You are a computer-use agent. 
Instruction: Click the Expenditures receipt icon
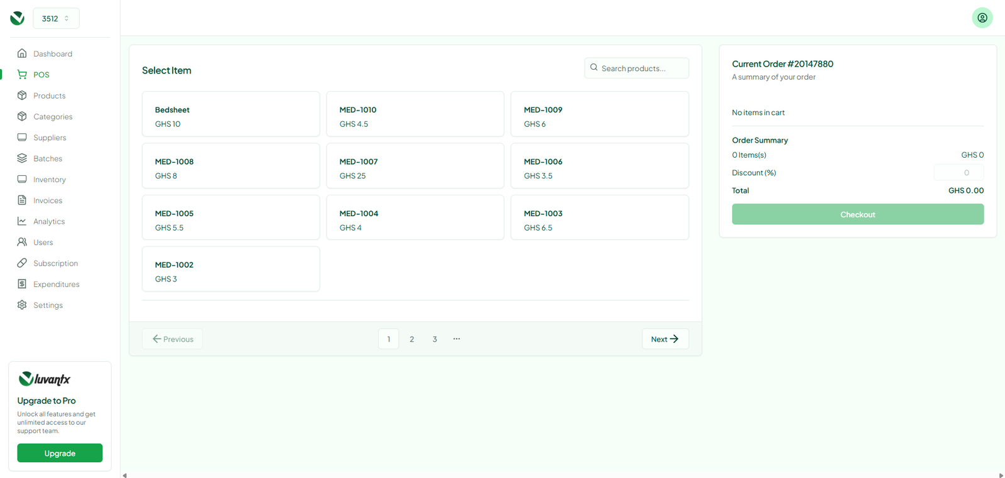click(x=22, y=284)
